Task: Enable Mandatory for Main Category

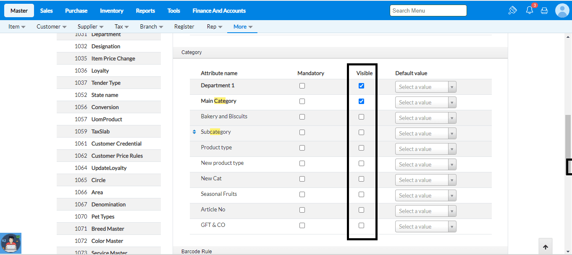Action: [x=302, y=101]
